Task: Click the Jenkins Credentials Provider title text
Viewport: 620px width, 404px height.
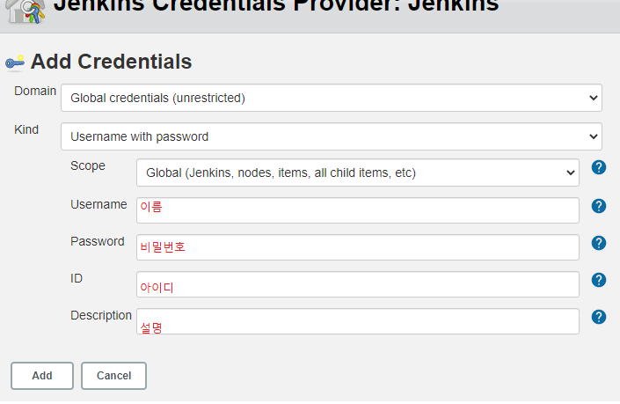Action: [x=276, y=5]
